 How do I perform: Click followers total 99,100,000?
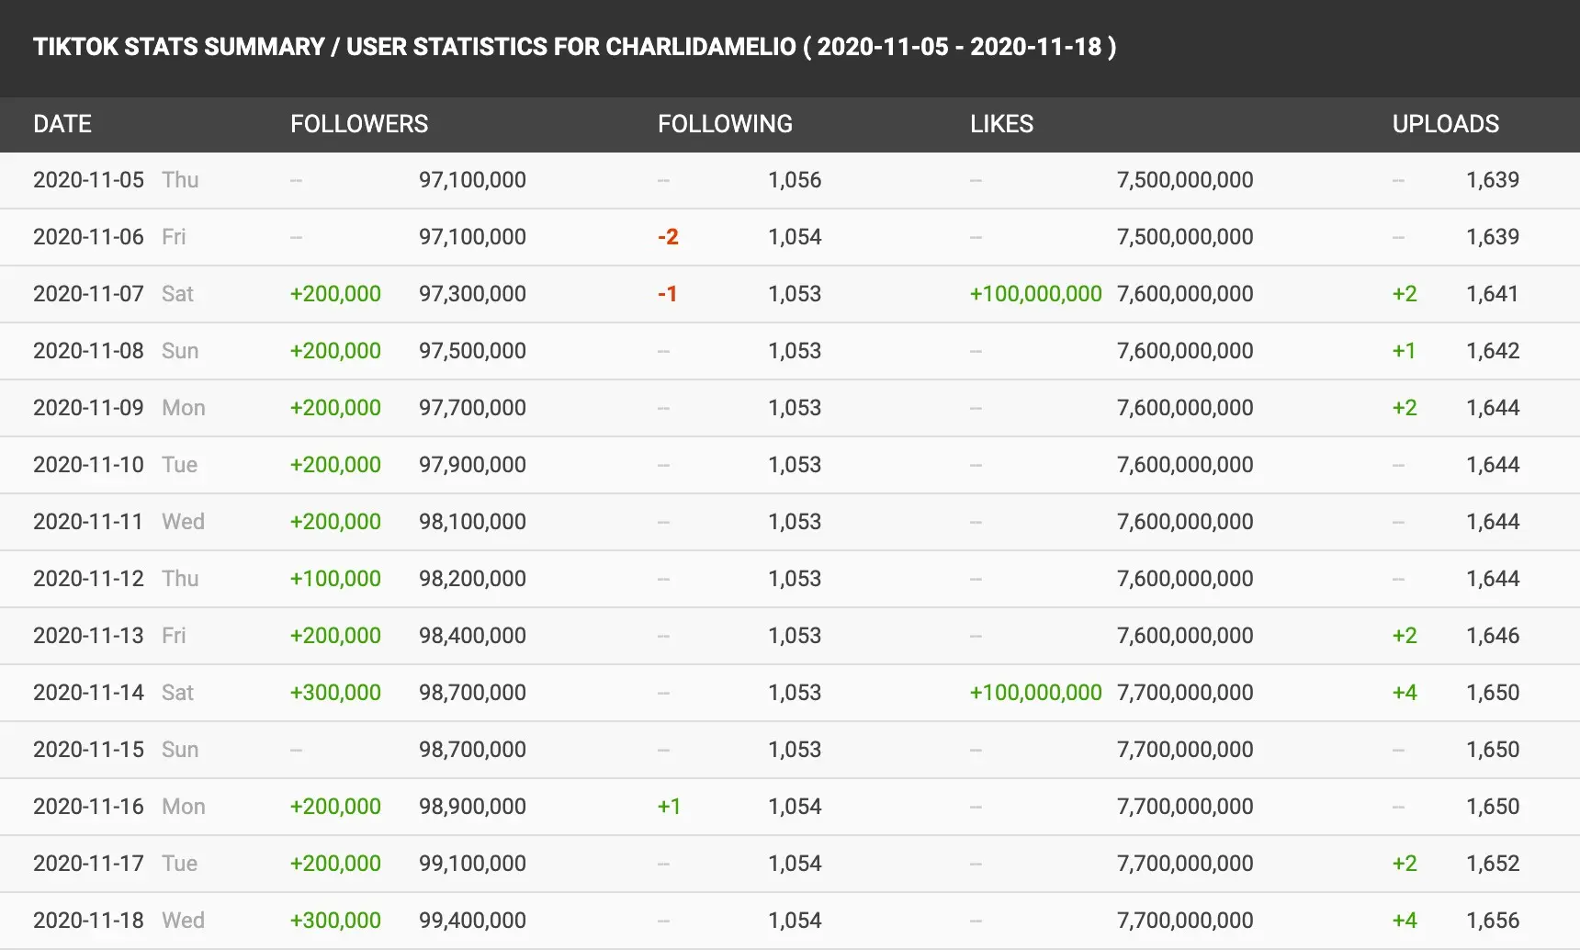[x=472, y=864]
